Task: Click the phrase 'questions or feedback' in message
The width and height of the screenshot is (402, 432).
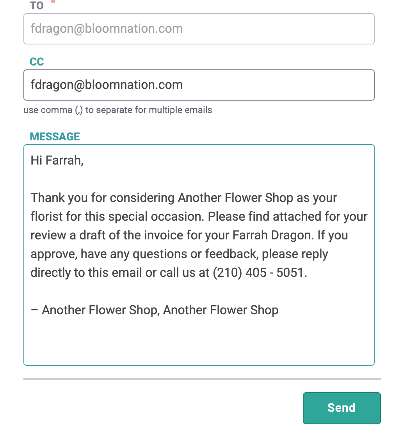Action: pos(195,254)
